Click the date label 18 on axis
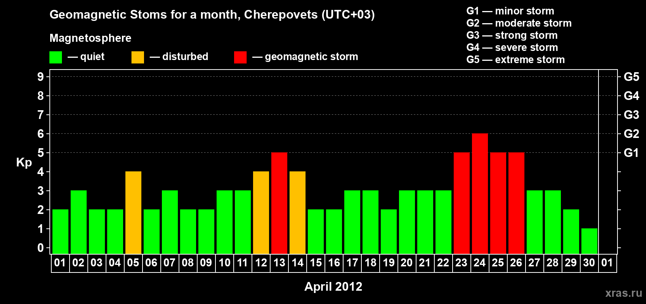 (370, 263)
